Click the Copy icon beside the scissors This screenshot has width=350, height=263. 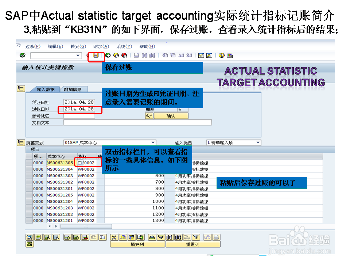pos(123,237)
